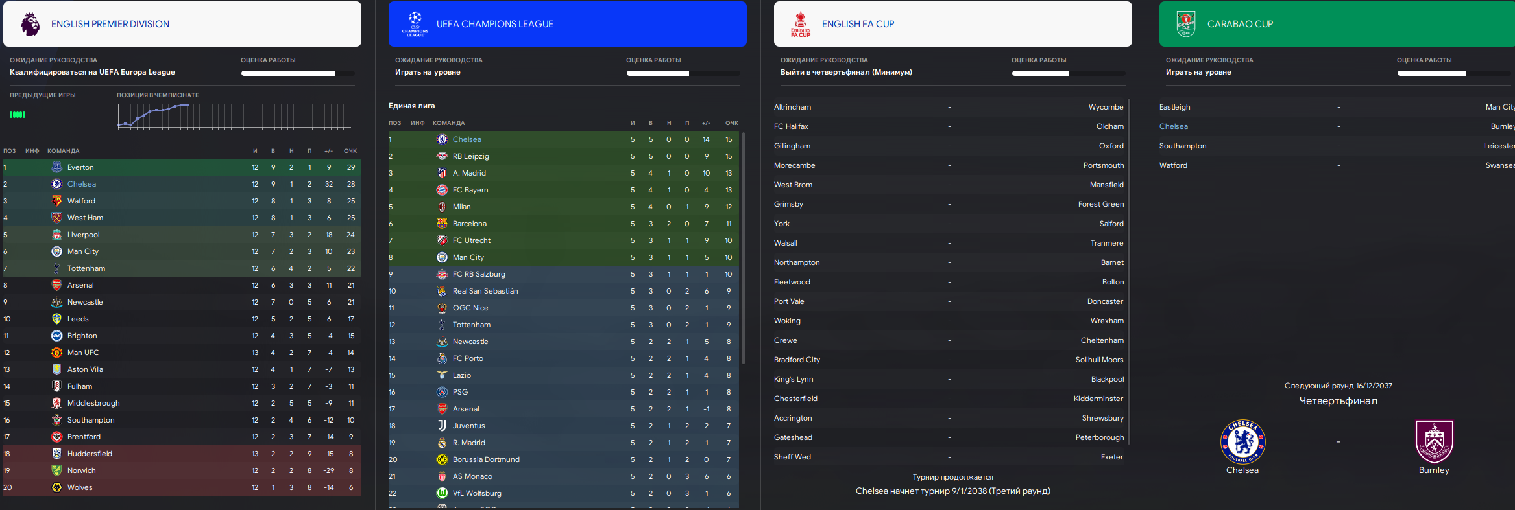Click Juventus crest in Champions League table

[442, 426]
